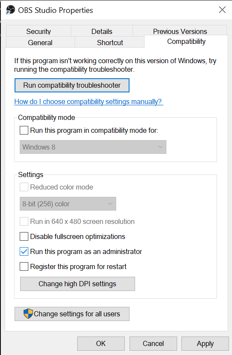
Task: Tick the Reduced color mode checkbox
Action: tap(24, 187)
